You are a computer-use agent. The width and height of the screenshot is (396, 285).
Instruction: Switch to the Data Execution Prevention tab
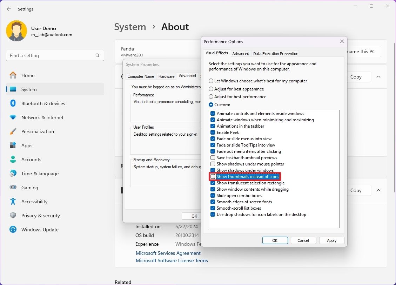(x=276, y=54)
